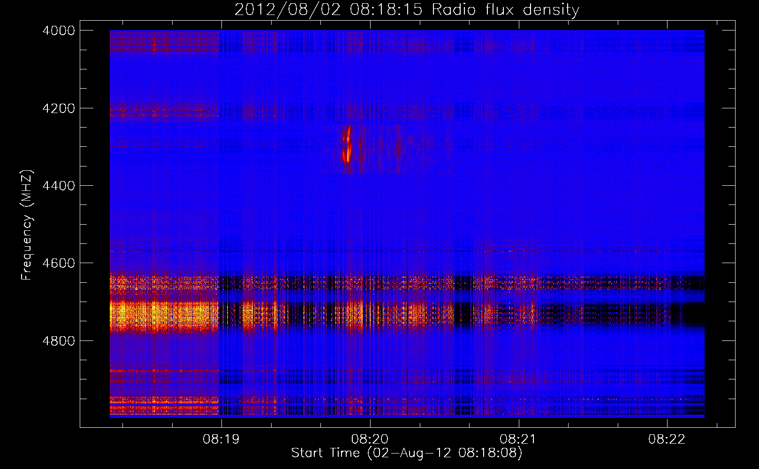The width and height of the screenshot is (759, 469).
Task: Click the 08:20 time axis label
Action: (370, 439)
